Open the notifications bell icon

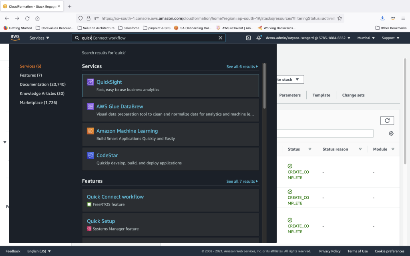pos(259,38)
